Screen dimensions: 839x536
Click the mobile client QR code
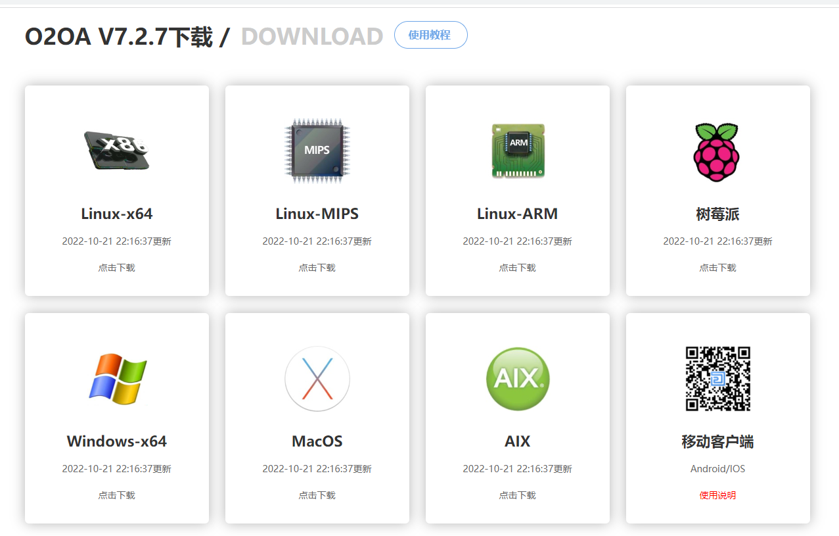[x=718, y=379]
